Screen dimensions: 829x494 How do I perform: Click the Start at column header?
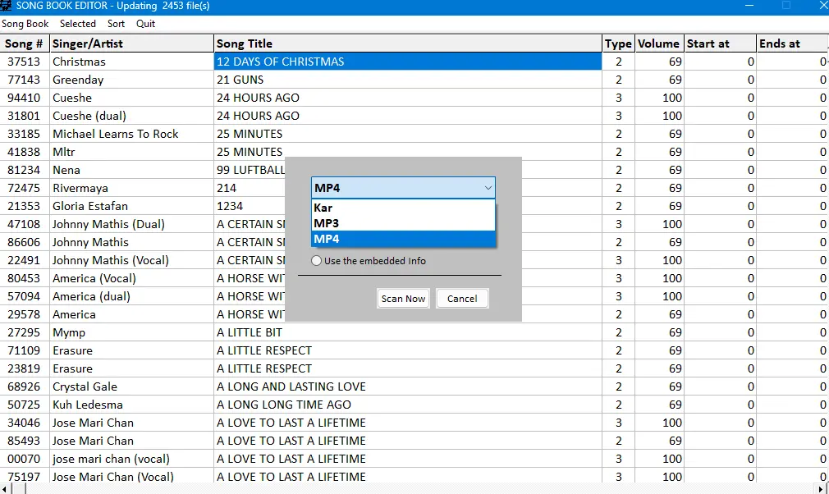tap(720, 43)
